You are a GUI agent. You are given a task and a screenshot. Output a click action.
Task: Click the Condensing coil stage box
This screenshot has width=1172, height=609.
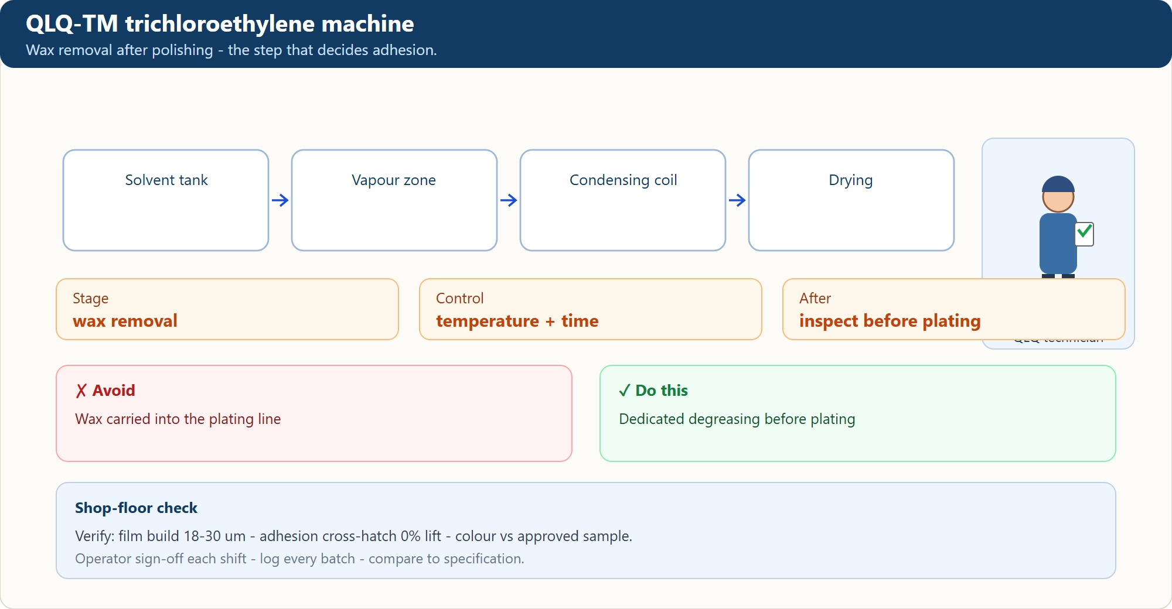[623, 200]
